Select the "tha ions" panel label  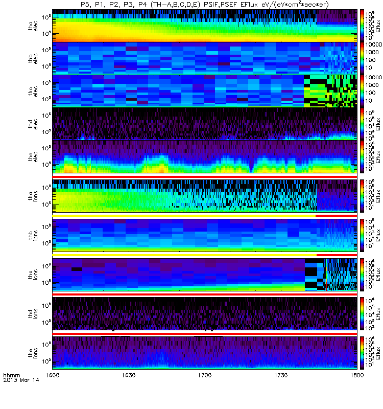[33, 196]
